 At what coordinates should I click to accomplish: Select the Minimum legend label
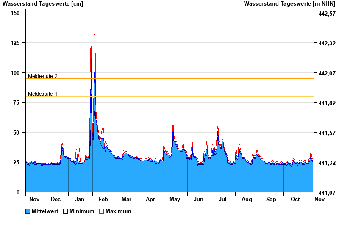pyautogui.click(x=82, y=211)
